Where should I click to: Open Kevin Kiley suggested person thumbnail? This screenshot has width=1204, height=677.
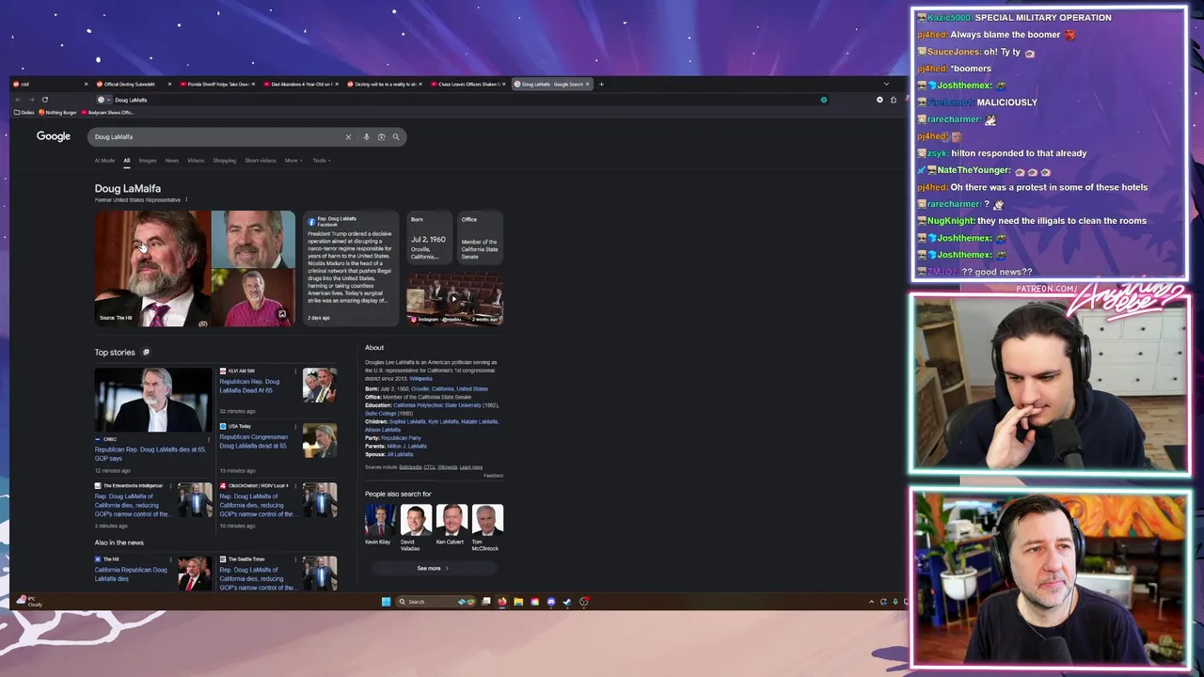[x=380, y=520]
